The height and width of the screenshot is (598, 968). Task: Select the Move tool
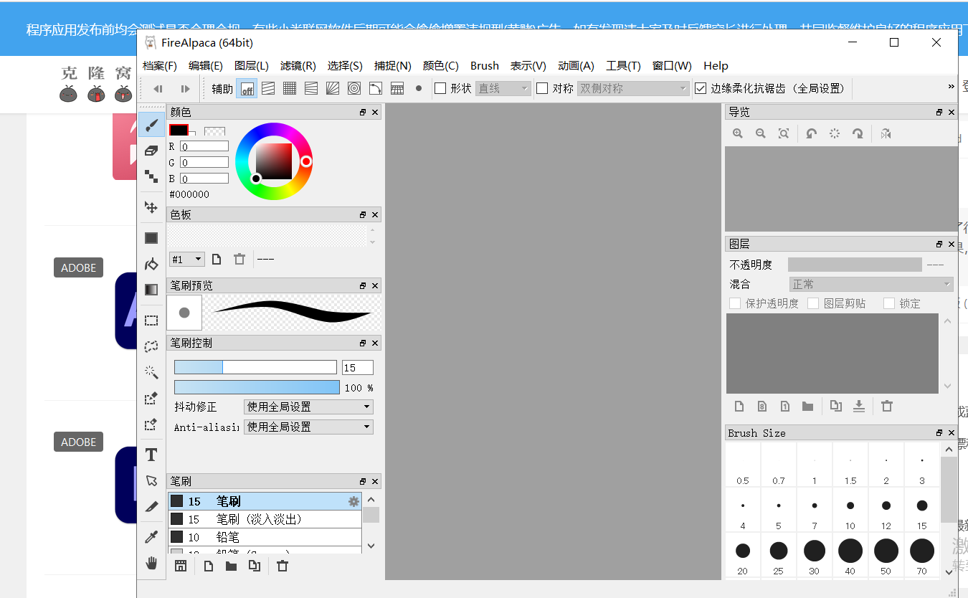(x=151, y=207)
